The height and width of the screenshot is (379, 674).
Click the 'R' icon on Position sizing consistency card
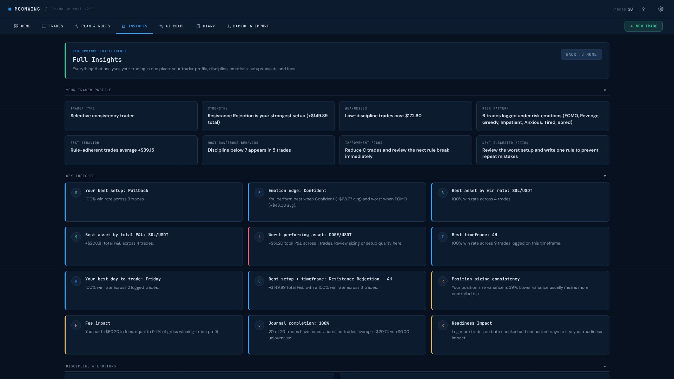pos(443,281)
